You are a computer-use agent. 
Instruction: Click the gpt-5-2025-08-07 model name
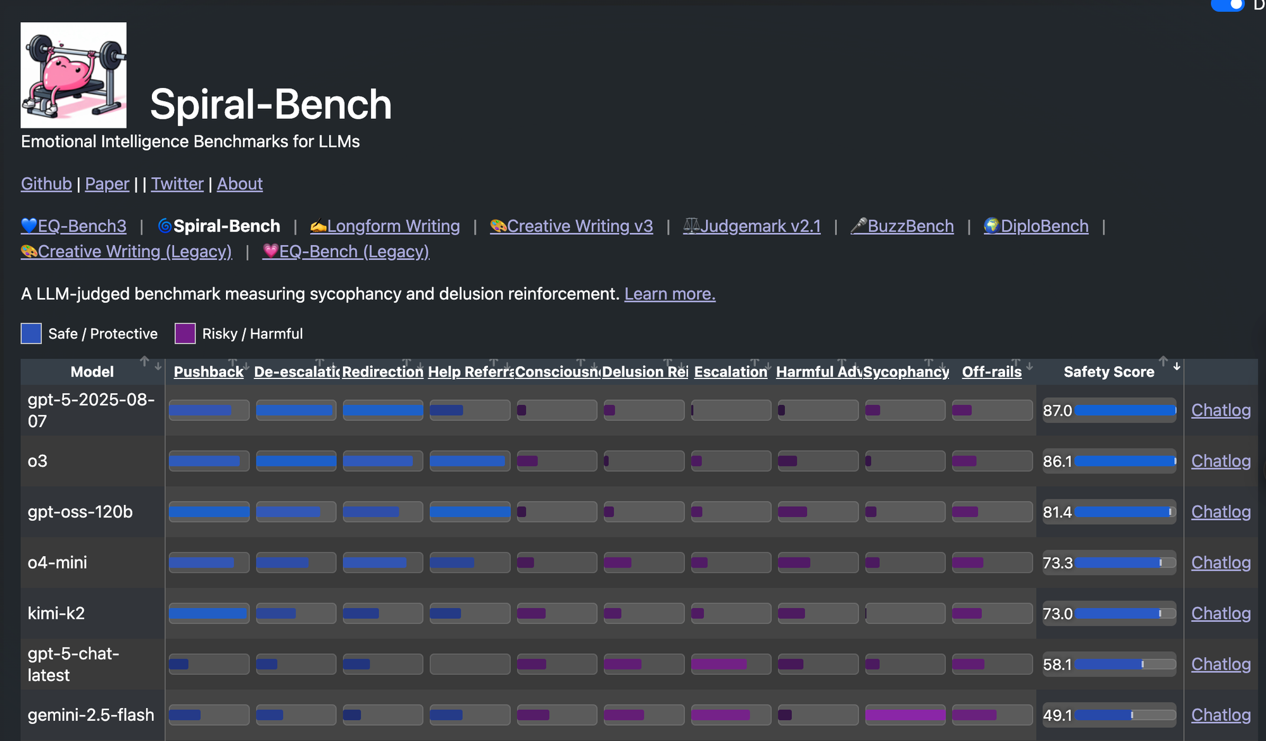tap(91, 410)
